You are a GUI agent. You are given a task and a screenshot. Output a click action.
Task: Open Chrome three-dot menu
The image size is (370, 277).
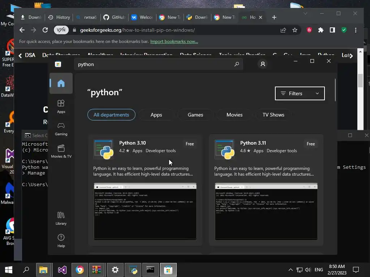356,30
